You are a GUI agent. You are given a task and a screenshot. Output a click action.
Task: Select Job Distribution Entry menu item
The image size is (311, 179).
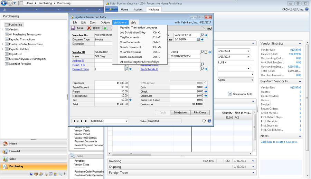(x=140, y=32)
